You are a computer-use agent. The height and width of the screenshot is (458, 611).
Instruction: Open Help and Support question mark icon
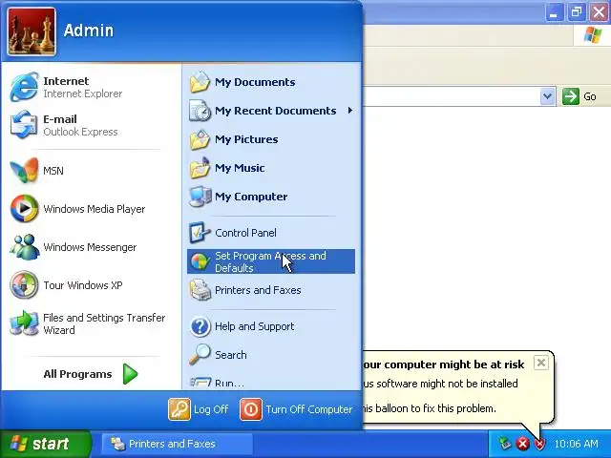(200, 326)
